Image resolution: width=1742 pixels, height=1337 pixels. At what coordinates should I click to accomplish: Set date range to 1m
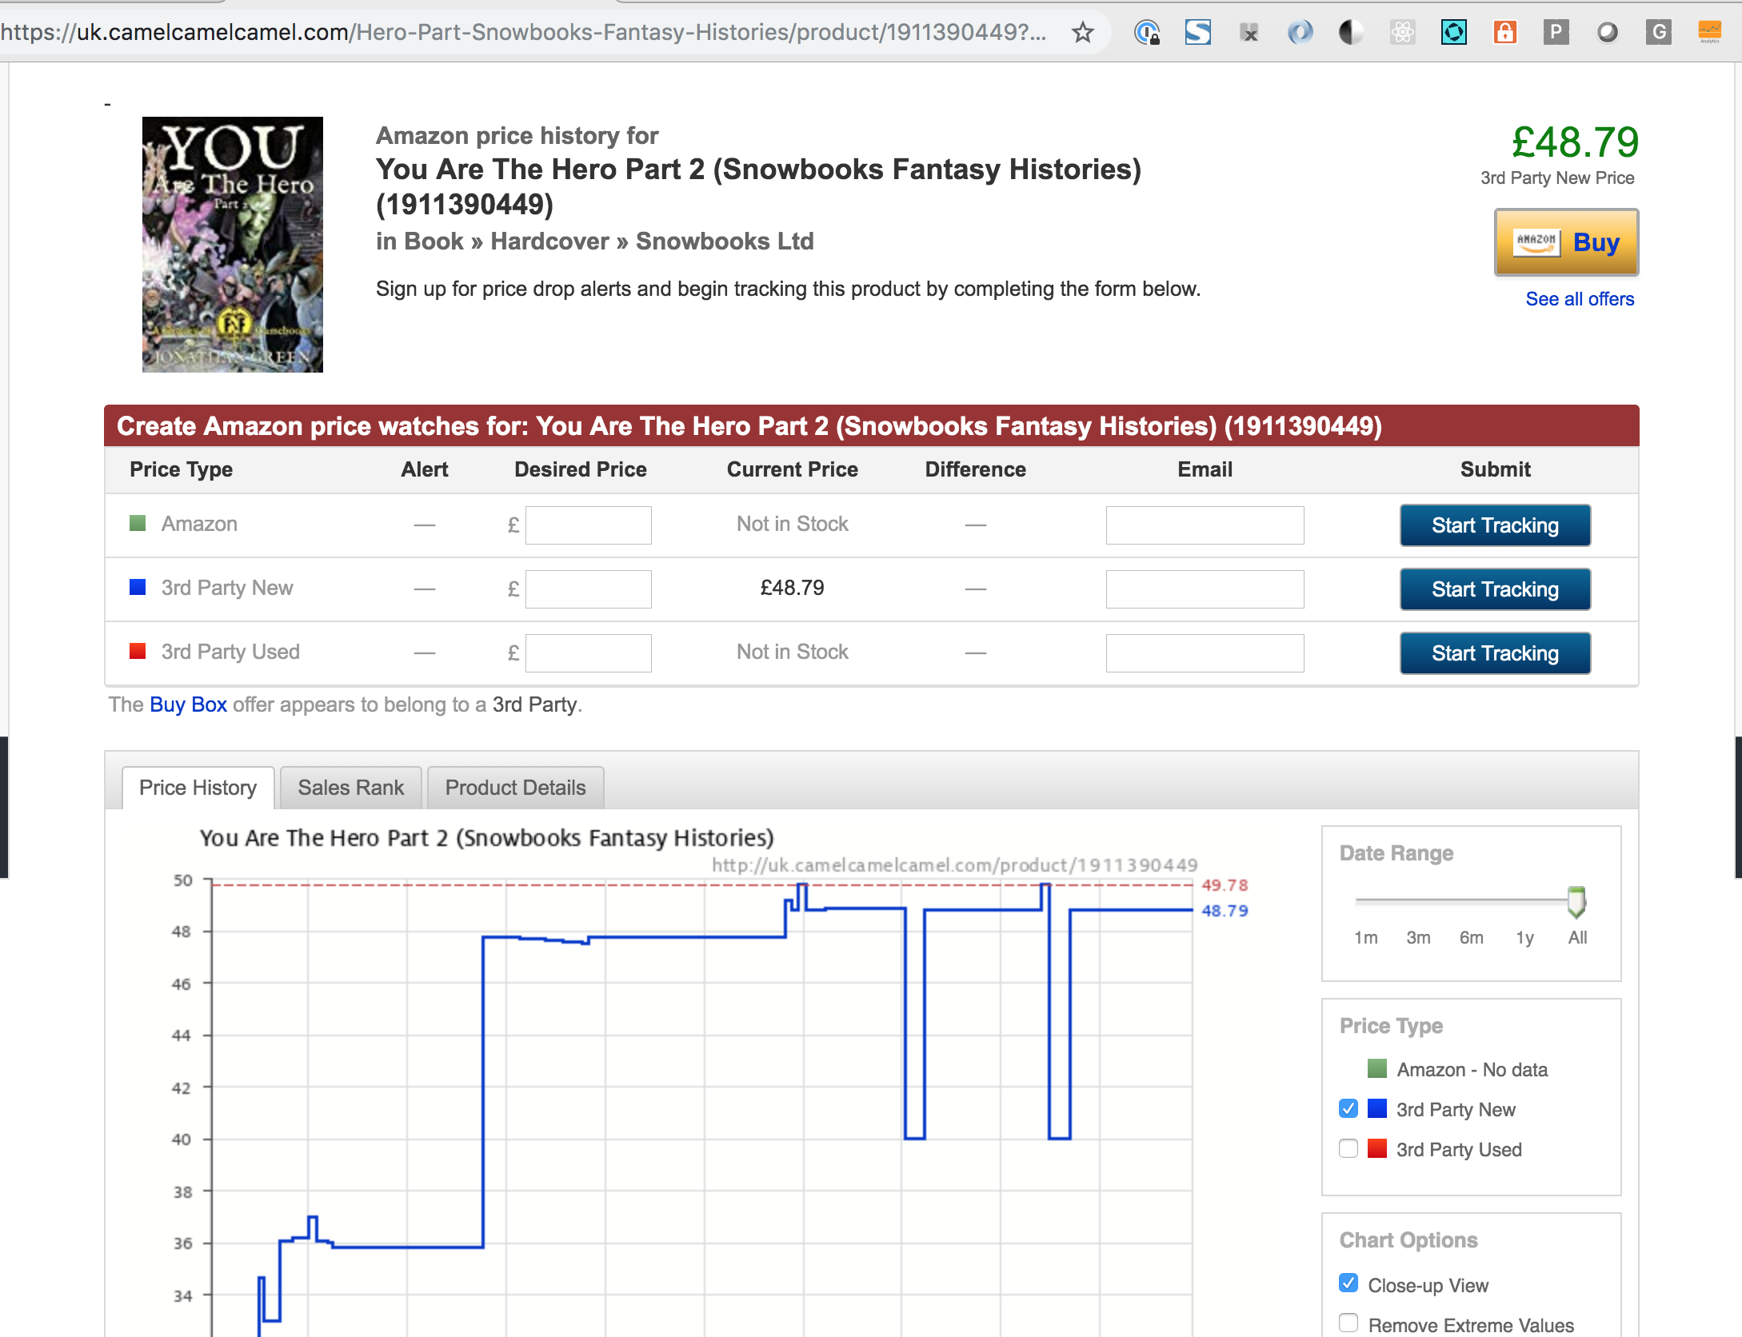pyautogui.click(x=1365, y=937)
